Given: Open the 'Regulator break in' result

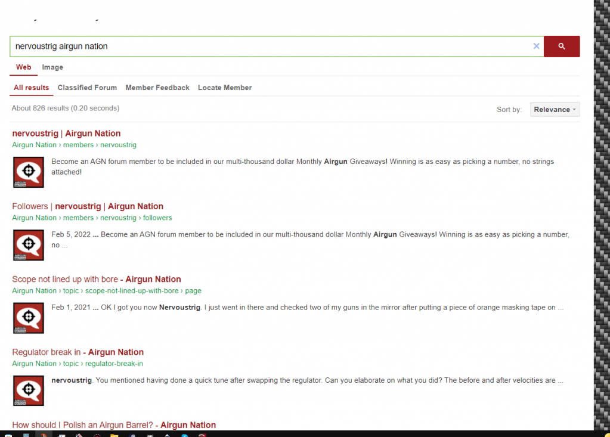Looking at the screenshot, I should click(78, 352).
